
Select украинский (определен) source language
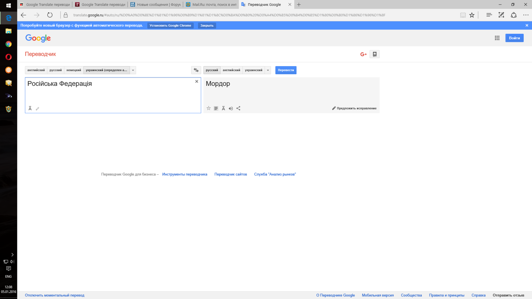pos(106,70)
